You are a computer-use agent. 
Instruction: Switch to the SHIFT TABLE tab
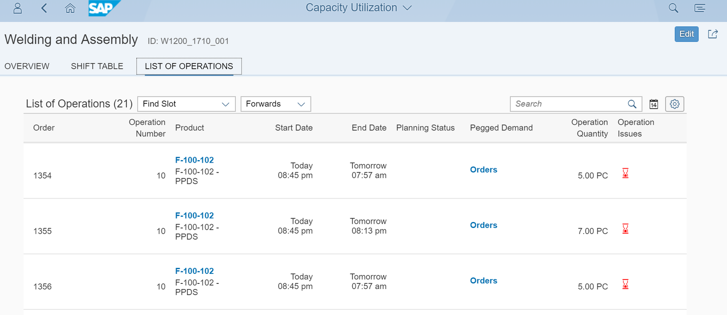[x=97, y=66]
